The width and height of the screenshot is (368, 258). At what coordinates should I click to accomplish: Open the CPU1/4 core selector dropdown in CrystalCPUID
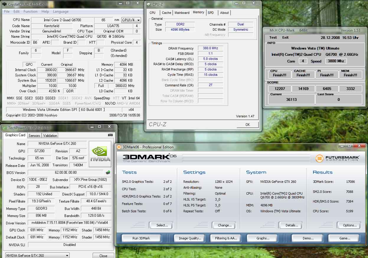tap(131, 20)
